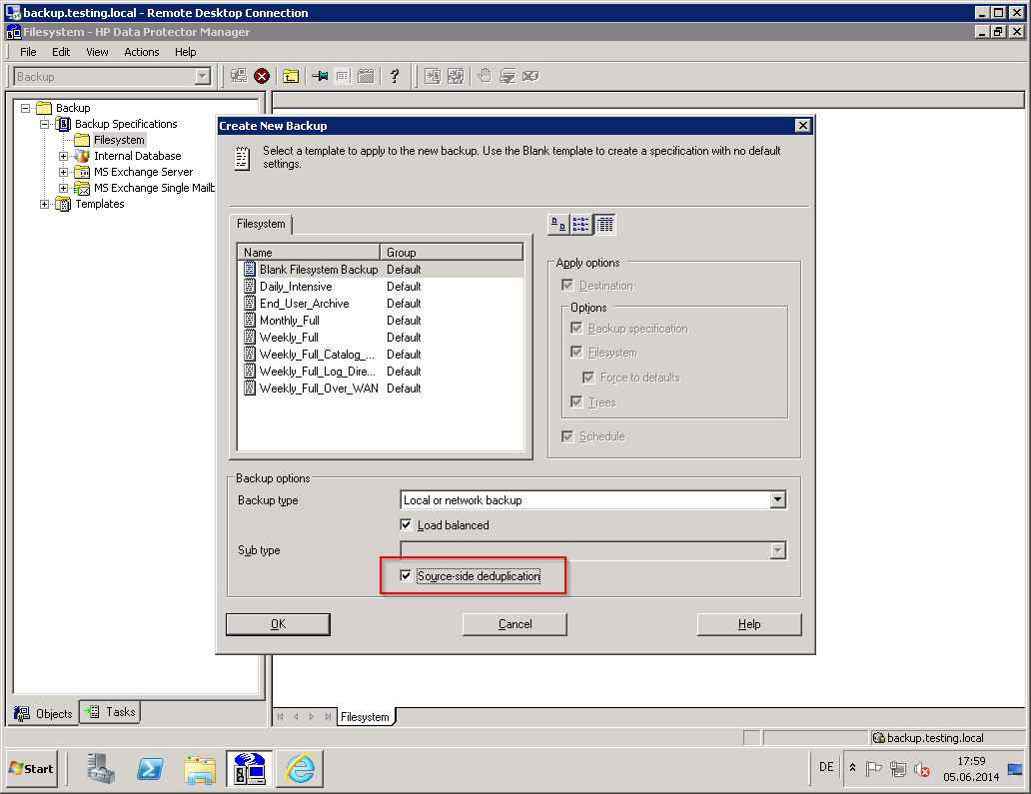Collapse the Backup Specifications tree node
The width and height of the screenshot is (1031, 794).
coord(44,124)
